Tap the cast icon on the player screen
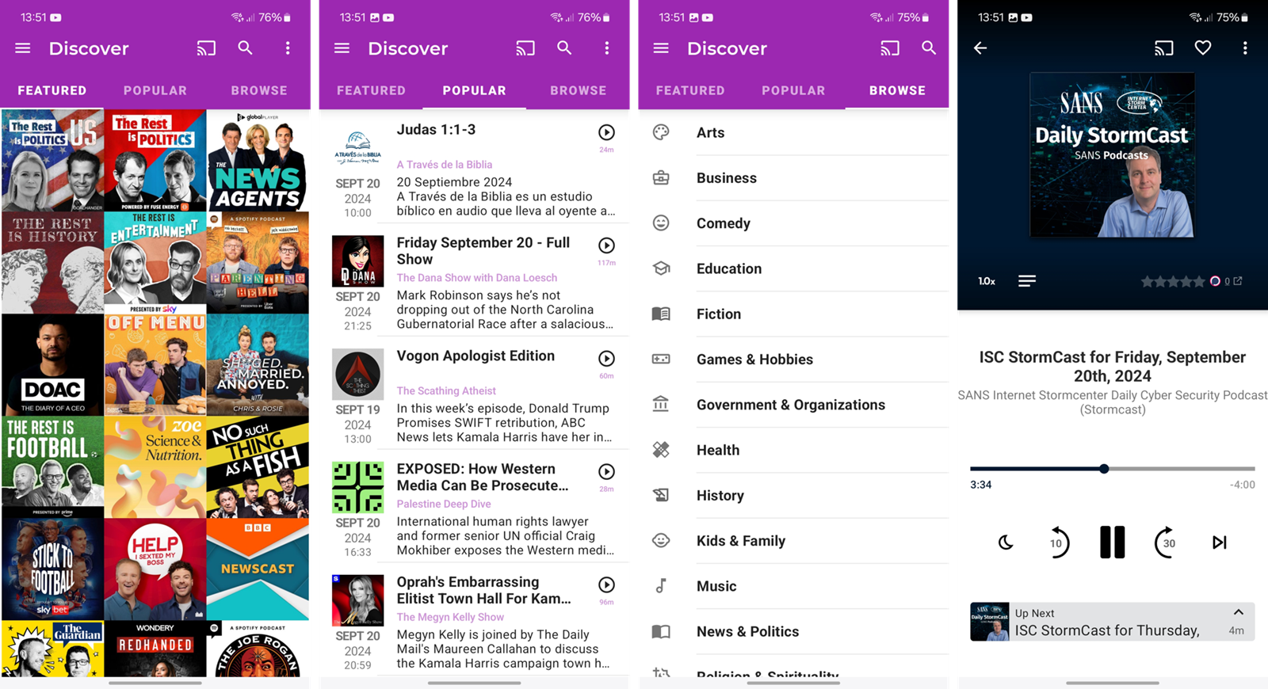 click(x=1163, y=48)
